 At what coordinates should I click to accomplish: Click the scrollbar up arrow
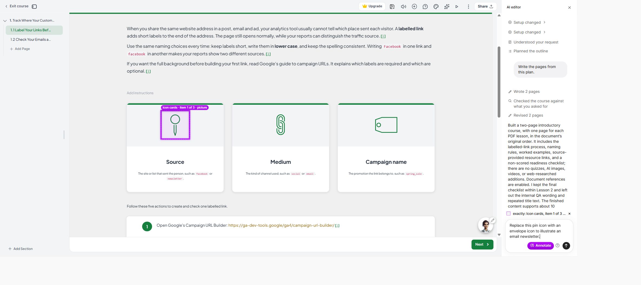(499, 15)
